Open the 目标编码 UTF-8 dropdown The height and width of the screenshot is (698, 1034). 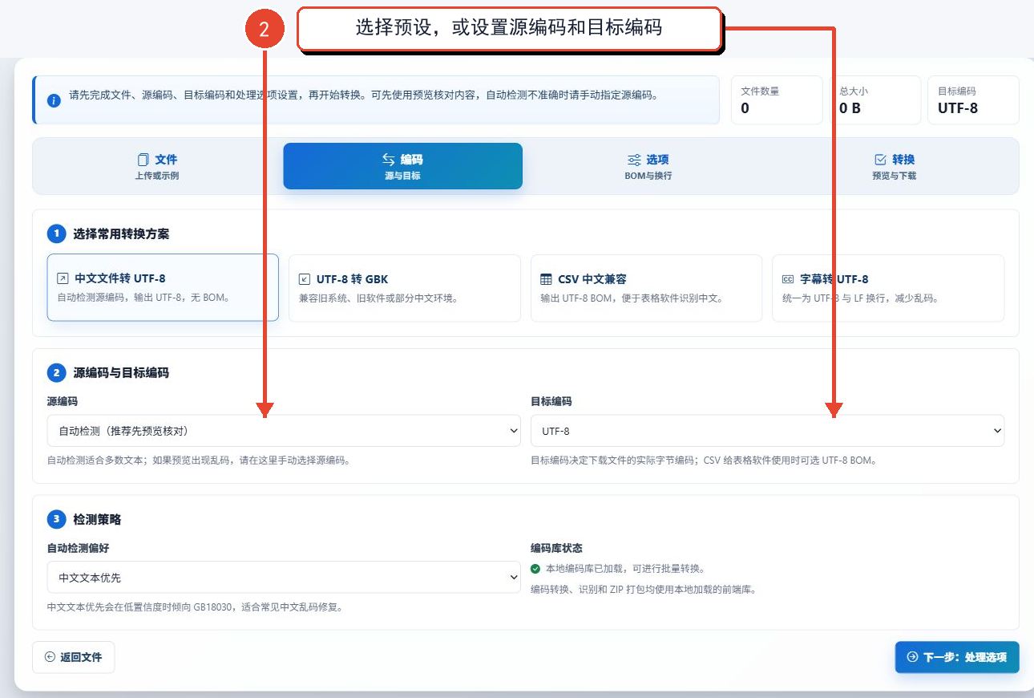[x=767, y=431]
